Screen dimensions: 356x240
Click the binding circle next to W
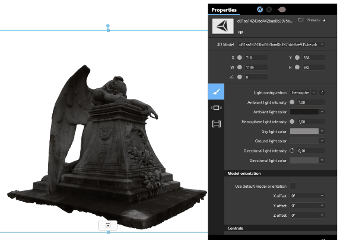(x=240, y=67)
